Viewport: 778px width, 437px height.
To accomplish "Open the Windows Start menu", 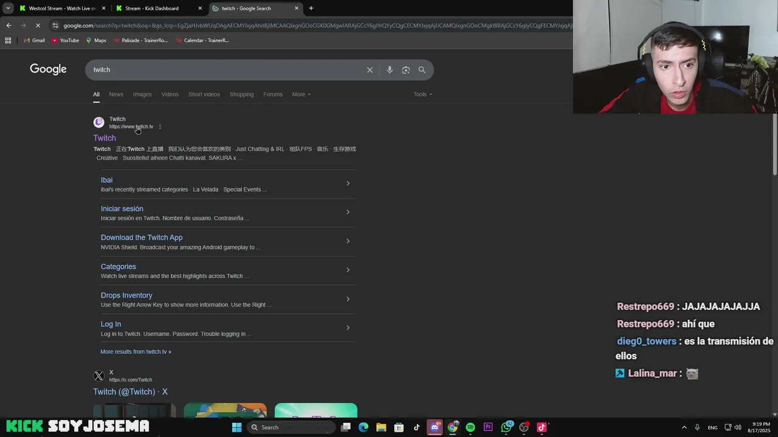I will 237,427.
